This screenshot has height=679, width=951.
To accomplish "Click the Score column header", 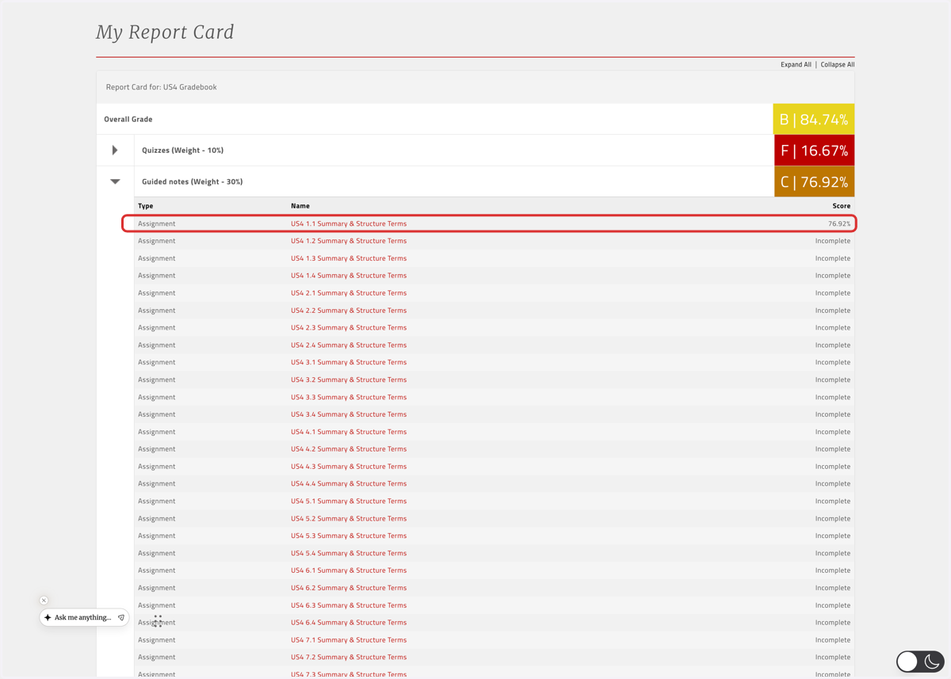I will pyautogui.click(x=842, y=206).
